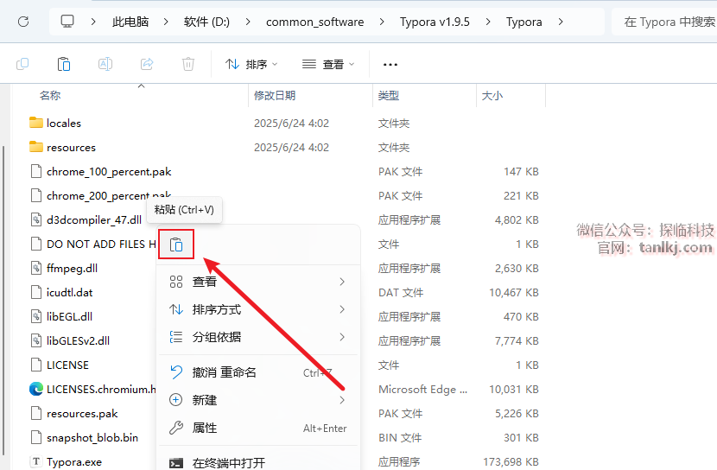Click the rename icon in toolbar

point(105,64)
